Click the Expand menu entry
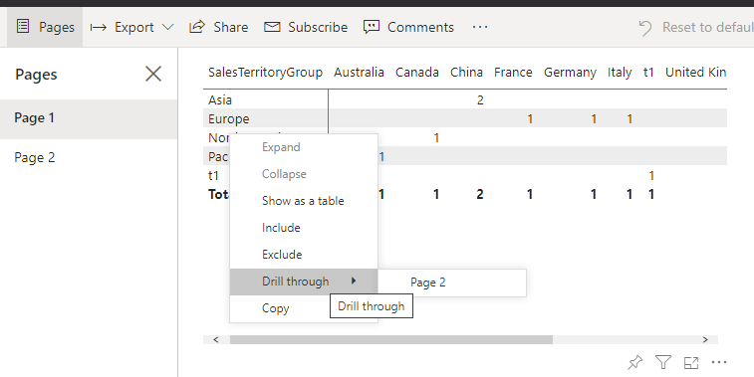 304,147
